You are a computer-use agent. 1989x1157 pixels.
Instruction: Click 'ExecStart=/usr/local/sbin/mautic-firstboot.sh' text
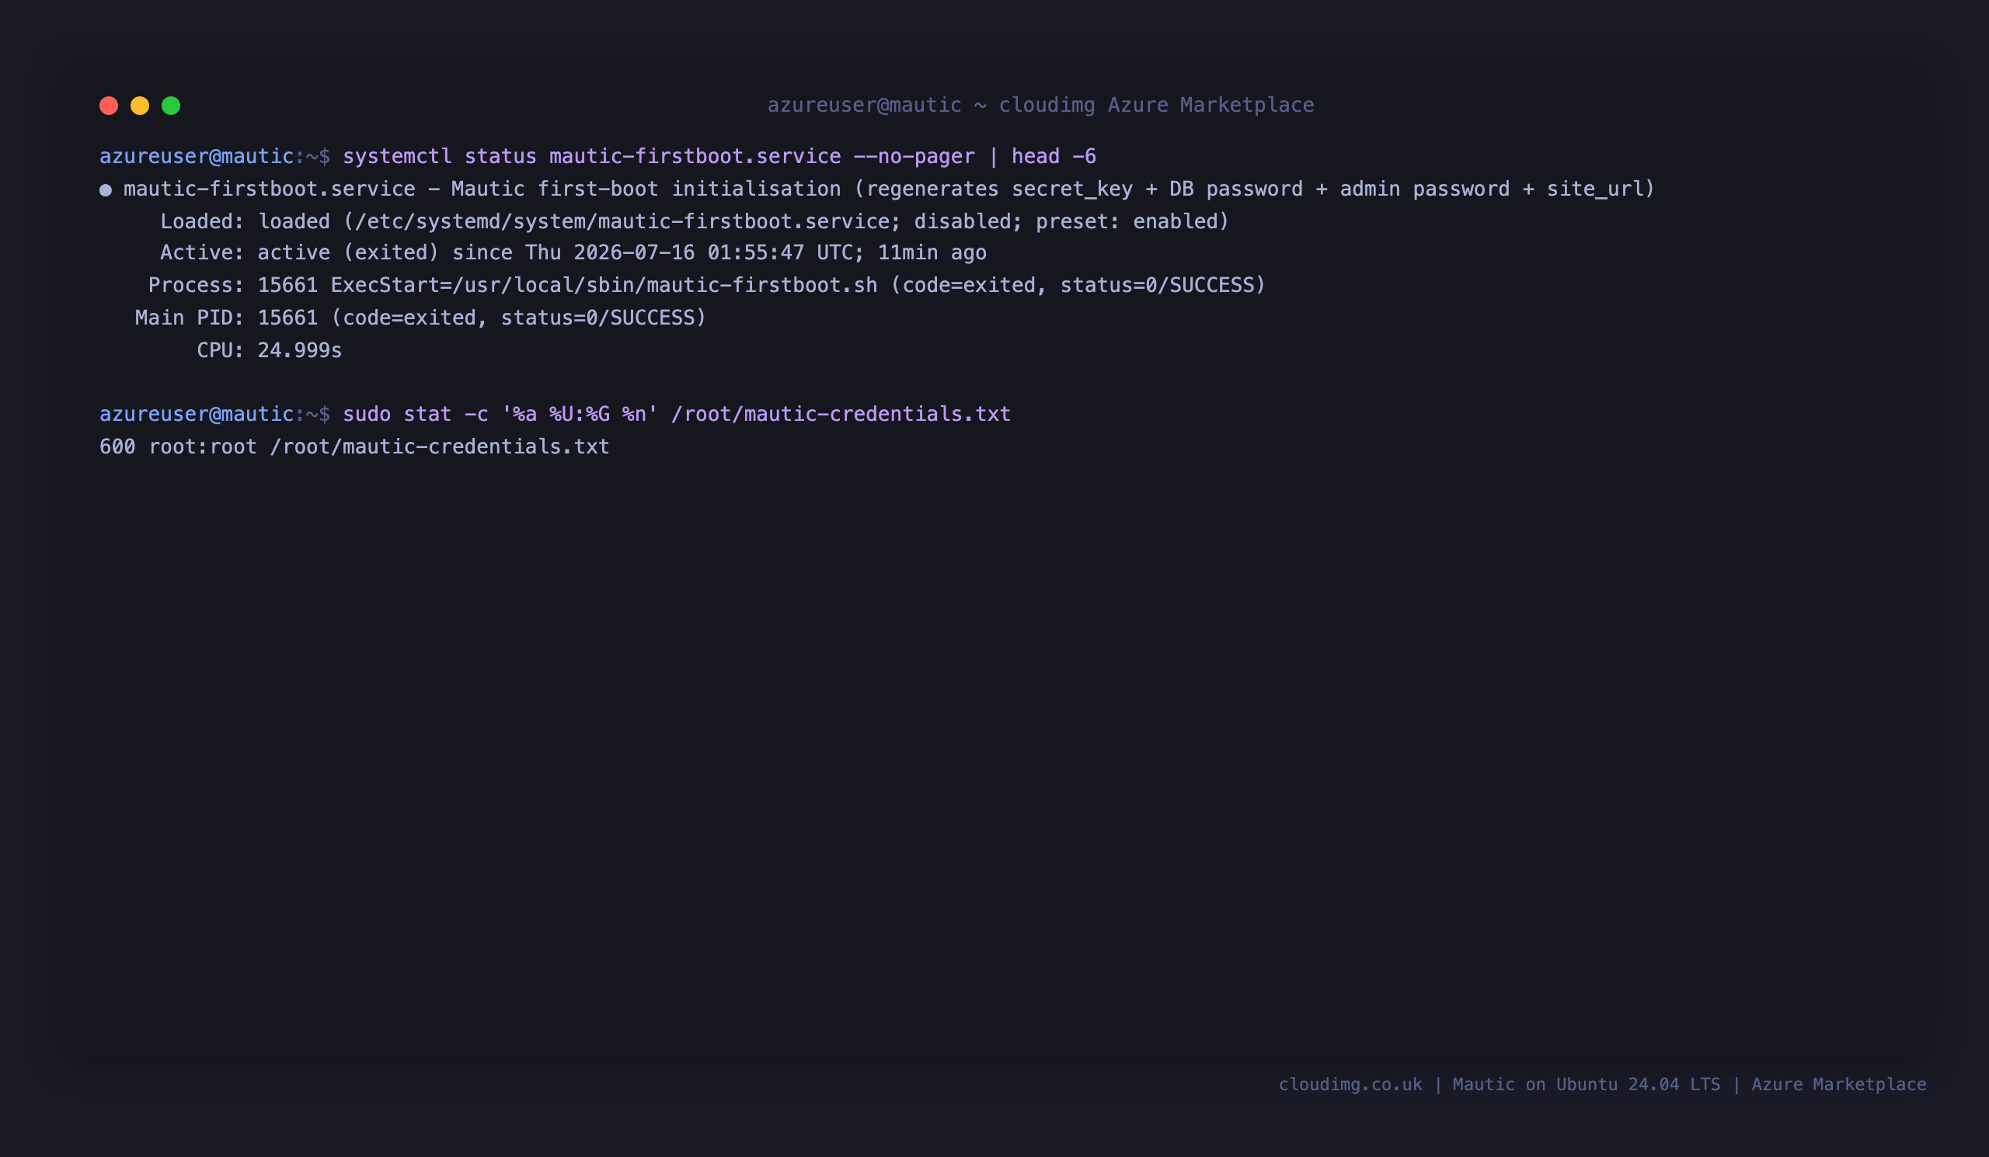point(604,285)
